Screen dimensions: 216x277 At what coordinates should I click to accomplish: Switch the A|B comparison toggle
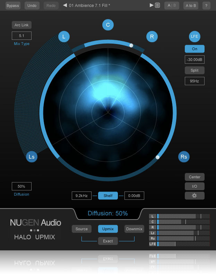coord(172,6)
